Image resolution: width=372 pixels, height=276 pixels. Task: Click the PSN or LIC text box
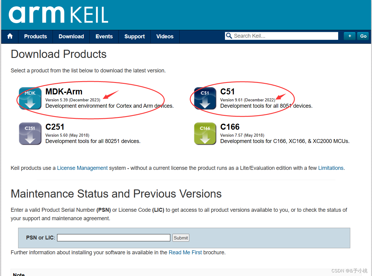click(x=113, y=238)
